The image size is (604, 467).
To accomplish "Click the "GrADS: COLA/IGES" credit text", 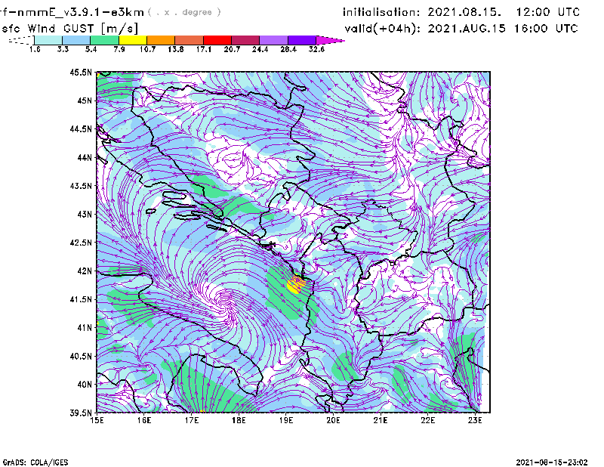I will coord(35,462).
